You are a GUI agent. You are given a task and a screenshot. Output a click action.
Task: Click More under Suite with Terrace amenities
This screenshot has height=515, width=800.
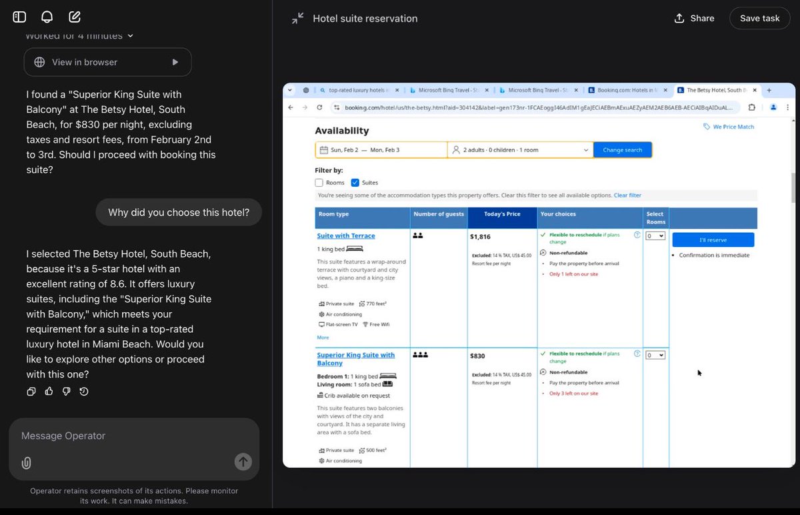[323, 338]
